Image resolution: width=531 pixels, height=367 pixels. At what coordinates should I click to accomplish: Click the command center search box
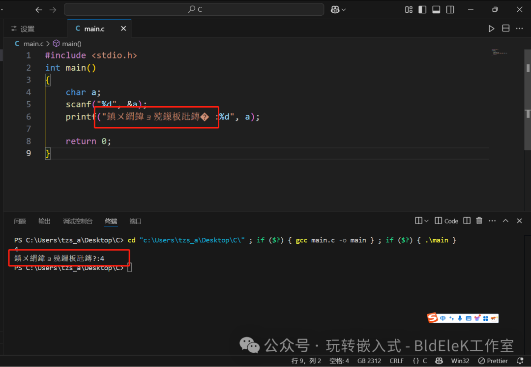[x=194, y=9]
